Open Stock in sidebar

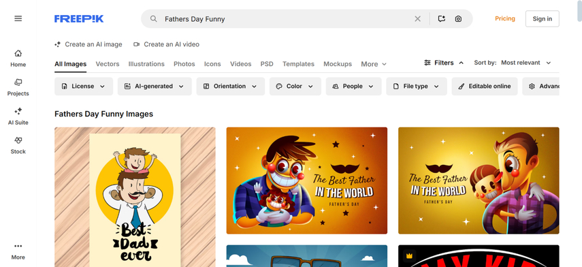point(18,145)
